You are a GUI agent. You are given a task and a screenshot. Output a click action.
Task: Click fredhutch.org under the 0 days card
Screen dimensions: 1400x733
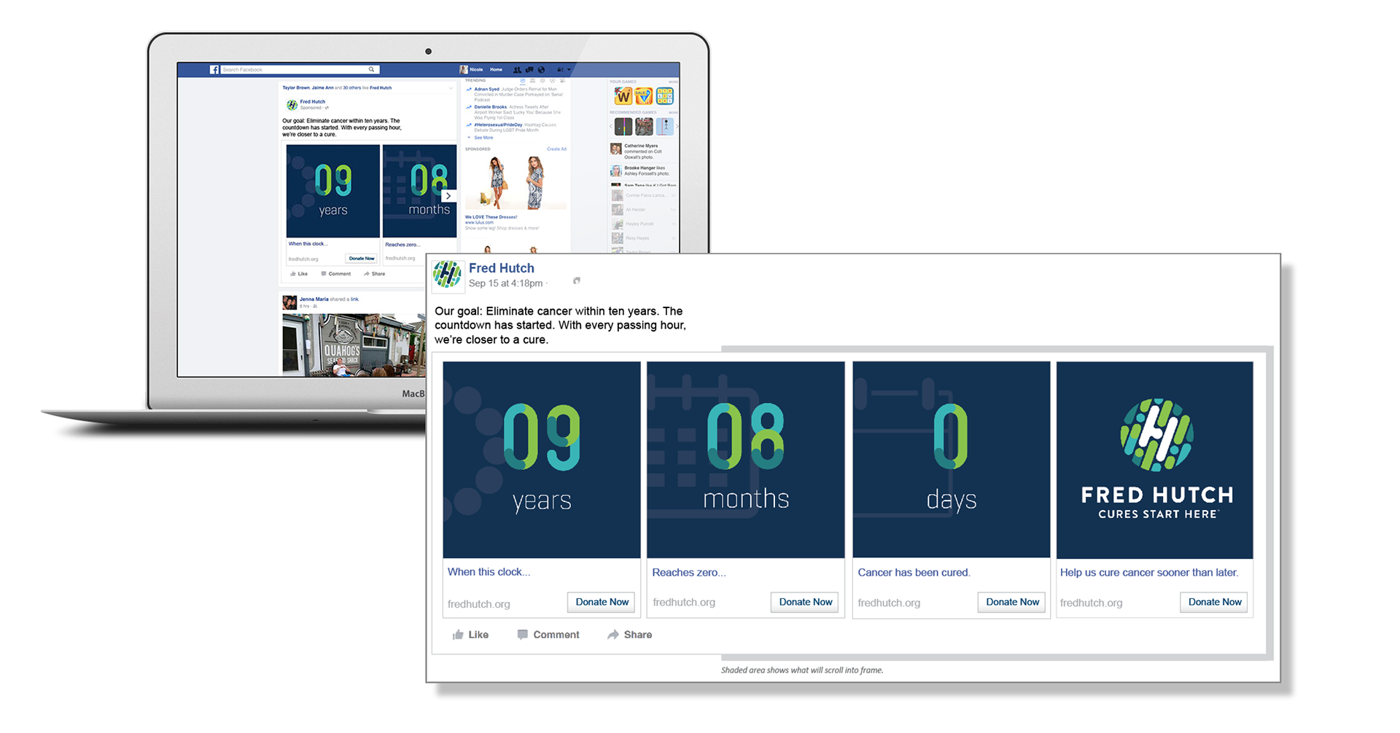tap(889, 603)
